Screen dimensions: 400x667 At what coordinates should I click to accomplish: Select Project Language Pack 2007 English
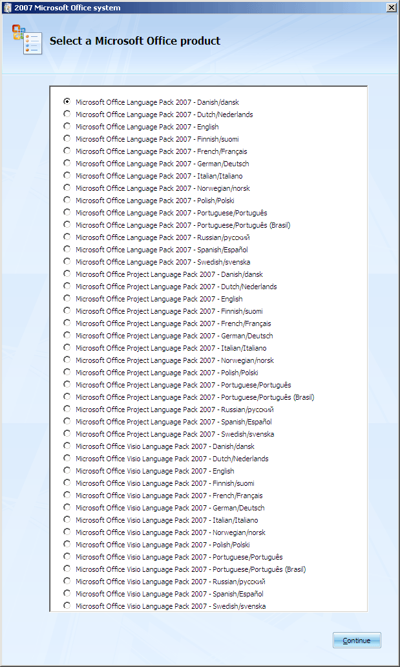pyautogui.click(x=67, y=299)
